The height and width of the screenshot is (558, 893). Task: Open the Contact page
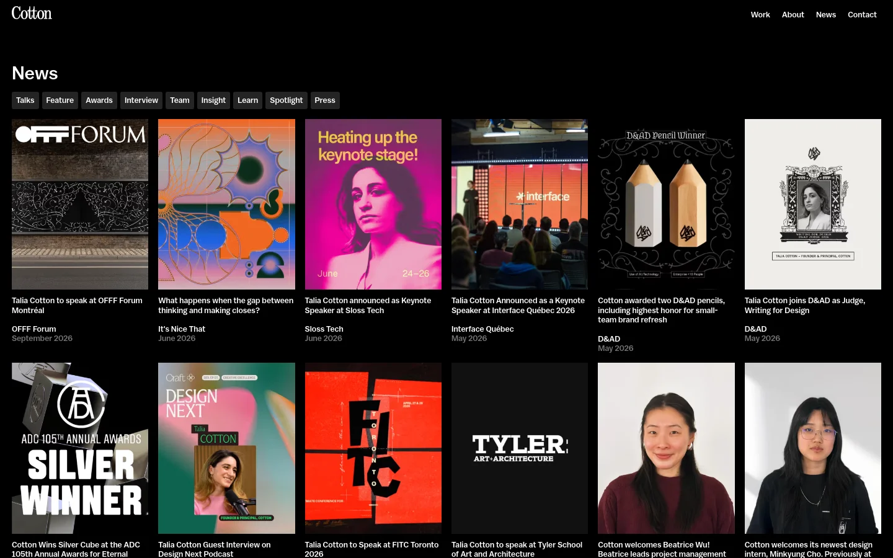coord(862,15)
